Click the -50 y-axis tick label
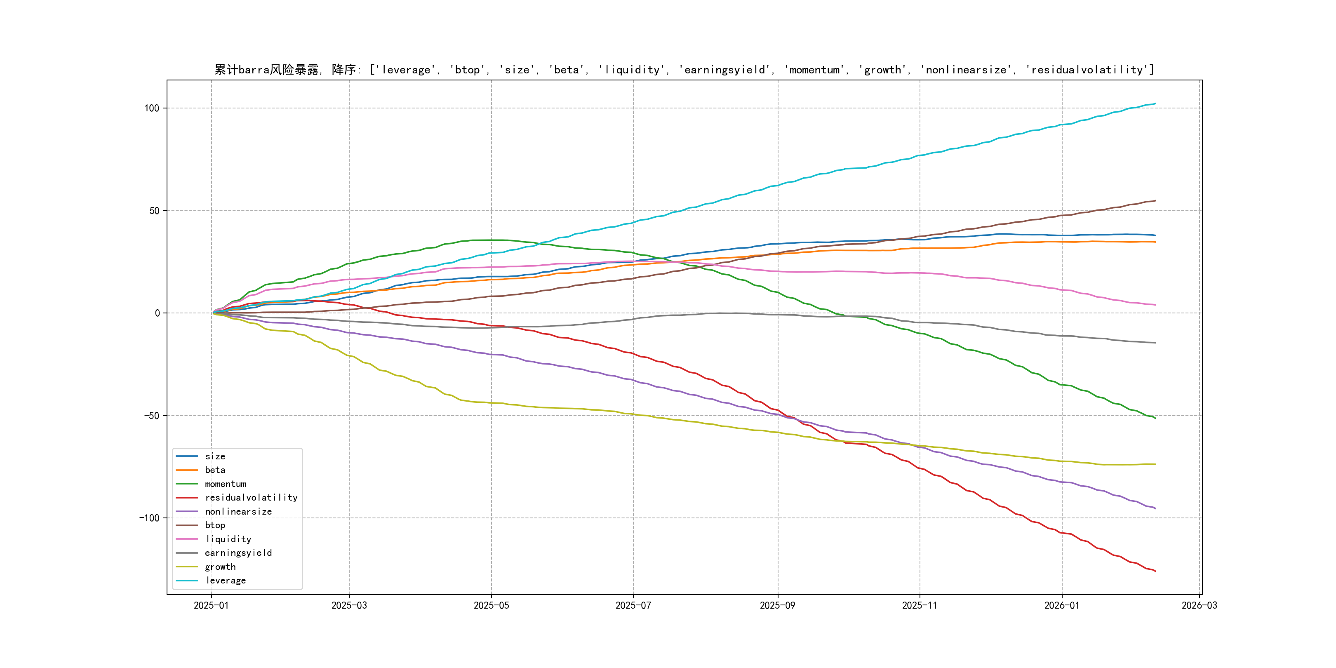 click(151, 415)
